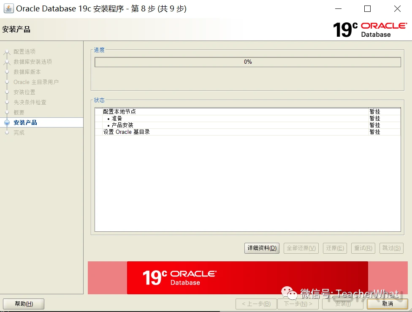The height and width of the screenshot is (312, 412).
Task: Click the 全部还原(V) revert all button
Action: (x=301, y=248)
